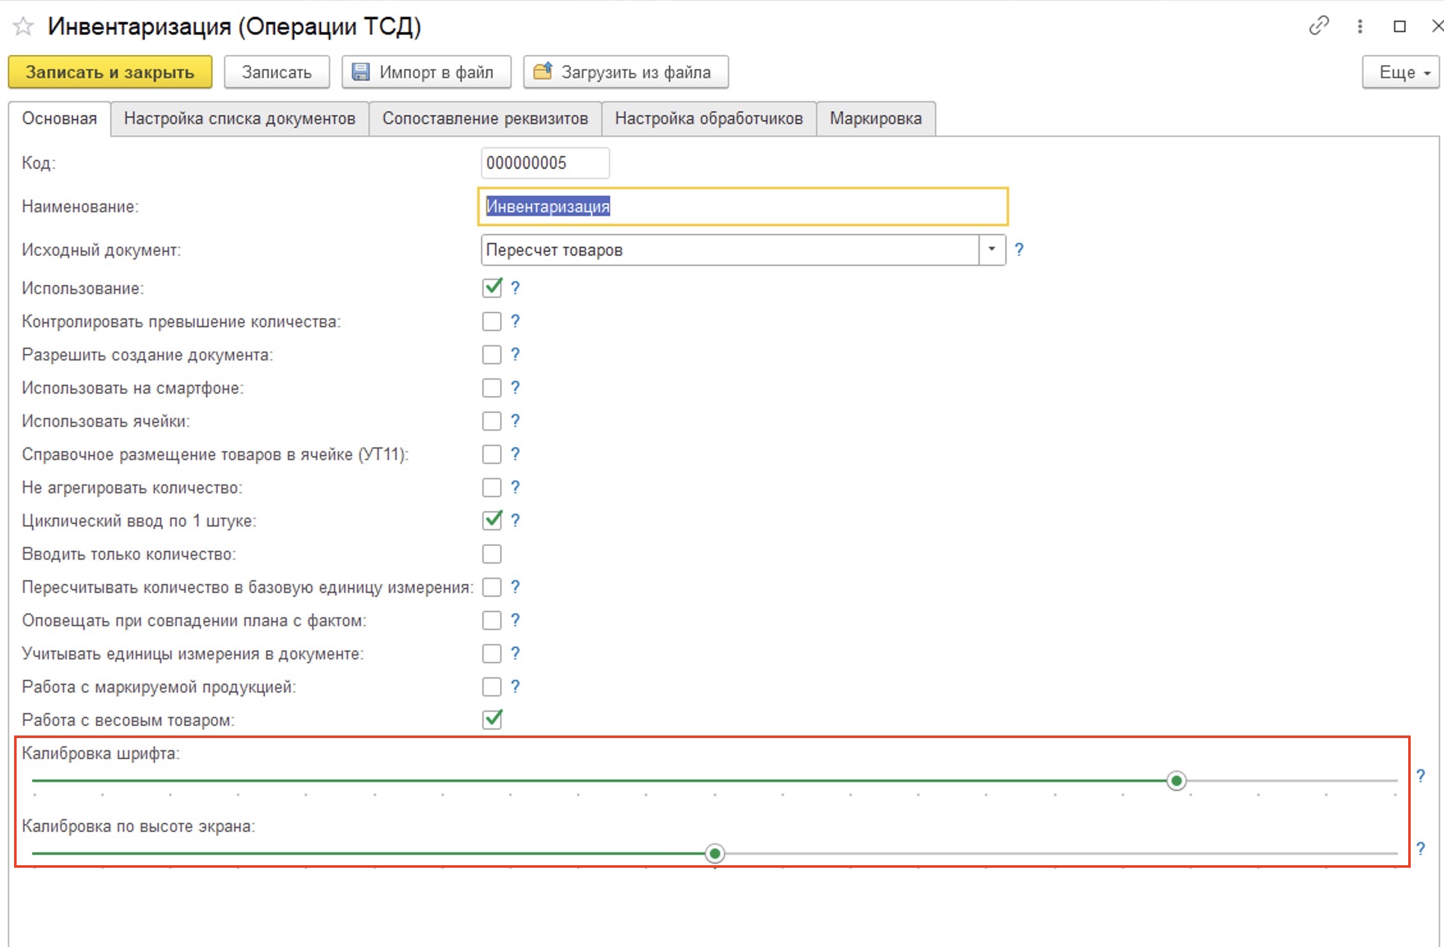Disable Циклический ввод по 1 штуке
Image resolution: width=1444 pixels, height=947 pixels.
click(x=492, y=520)
